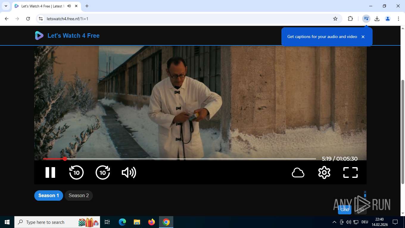Viewport: 405px width, 228px height.
Task: Open Chrome three-dot menu
Action: [398, 19]
